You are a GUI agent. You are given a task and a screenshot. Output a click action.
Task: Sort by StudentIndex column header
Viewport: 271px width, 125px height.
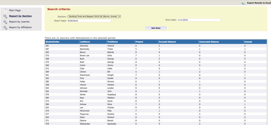point(52,42)
